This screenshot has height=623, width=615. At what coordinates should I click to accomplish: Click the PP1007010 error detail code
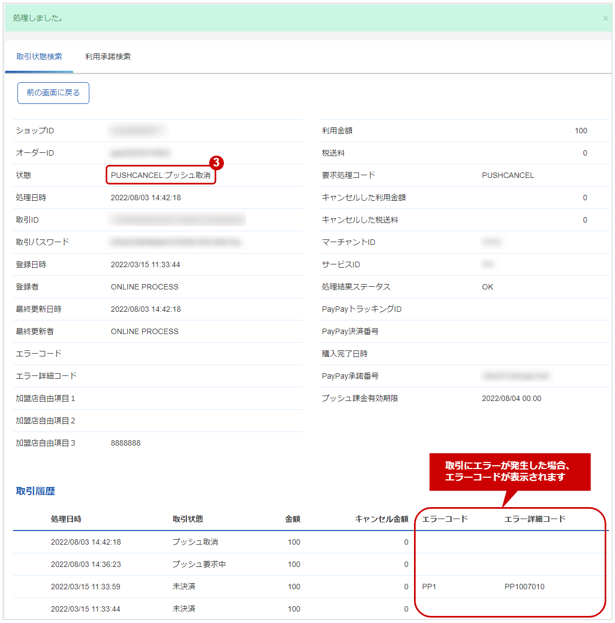(524, 587)
